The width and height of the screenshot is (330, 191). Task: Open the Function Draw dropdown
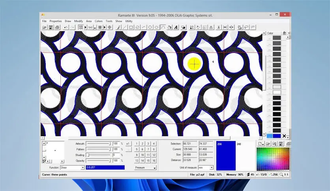click(x=83, y=168)
